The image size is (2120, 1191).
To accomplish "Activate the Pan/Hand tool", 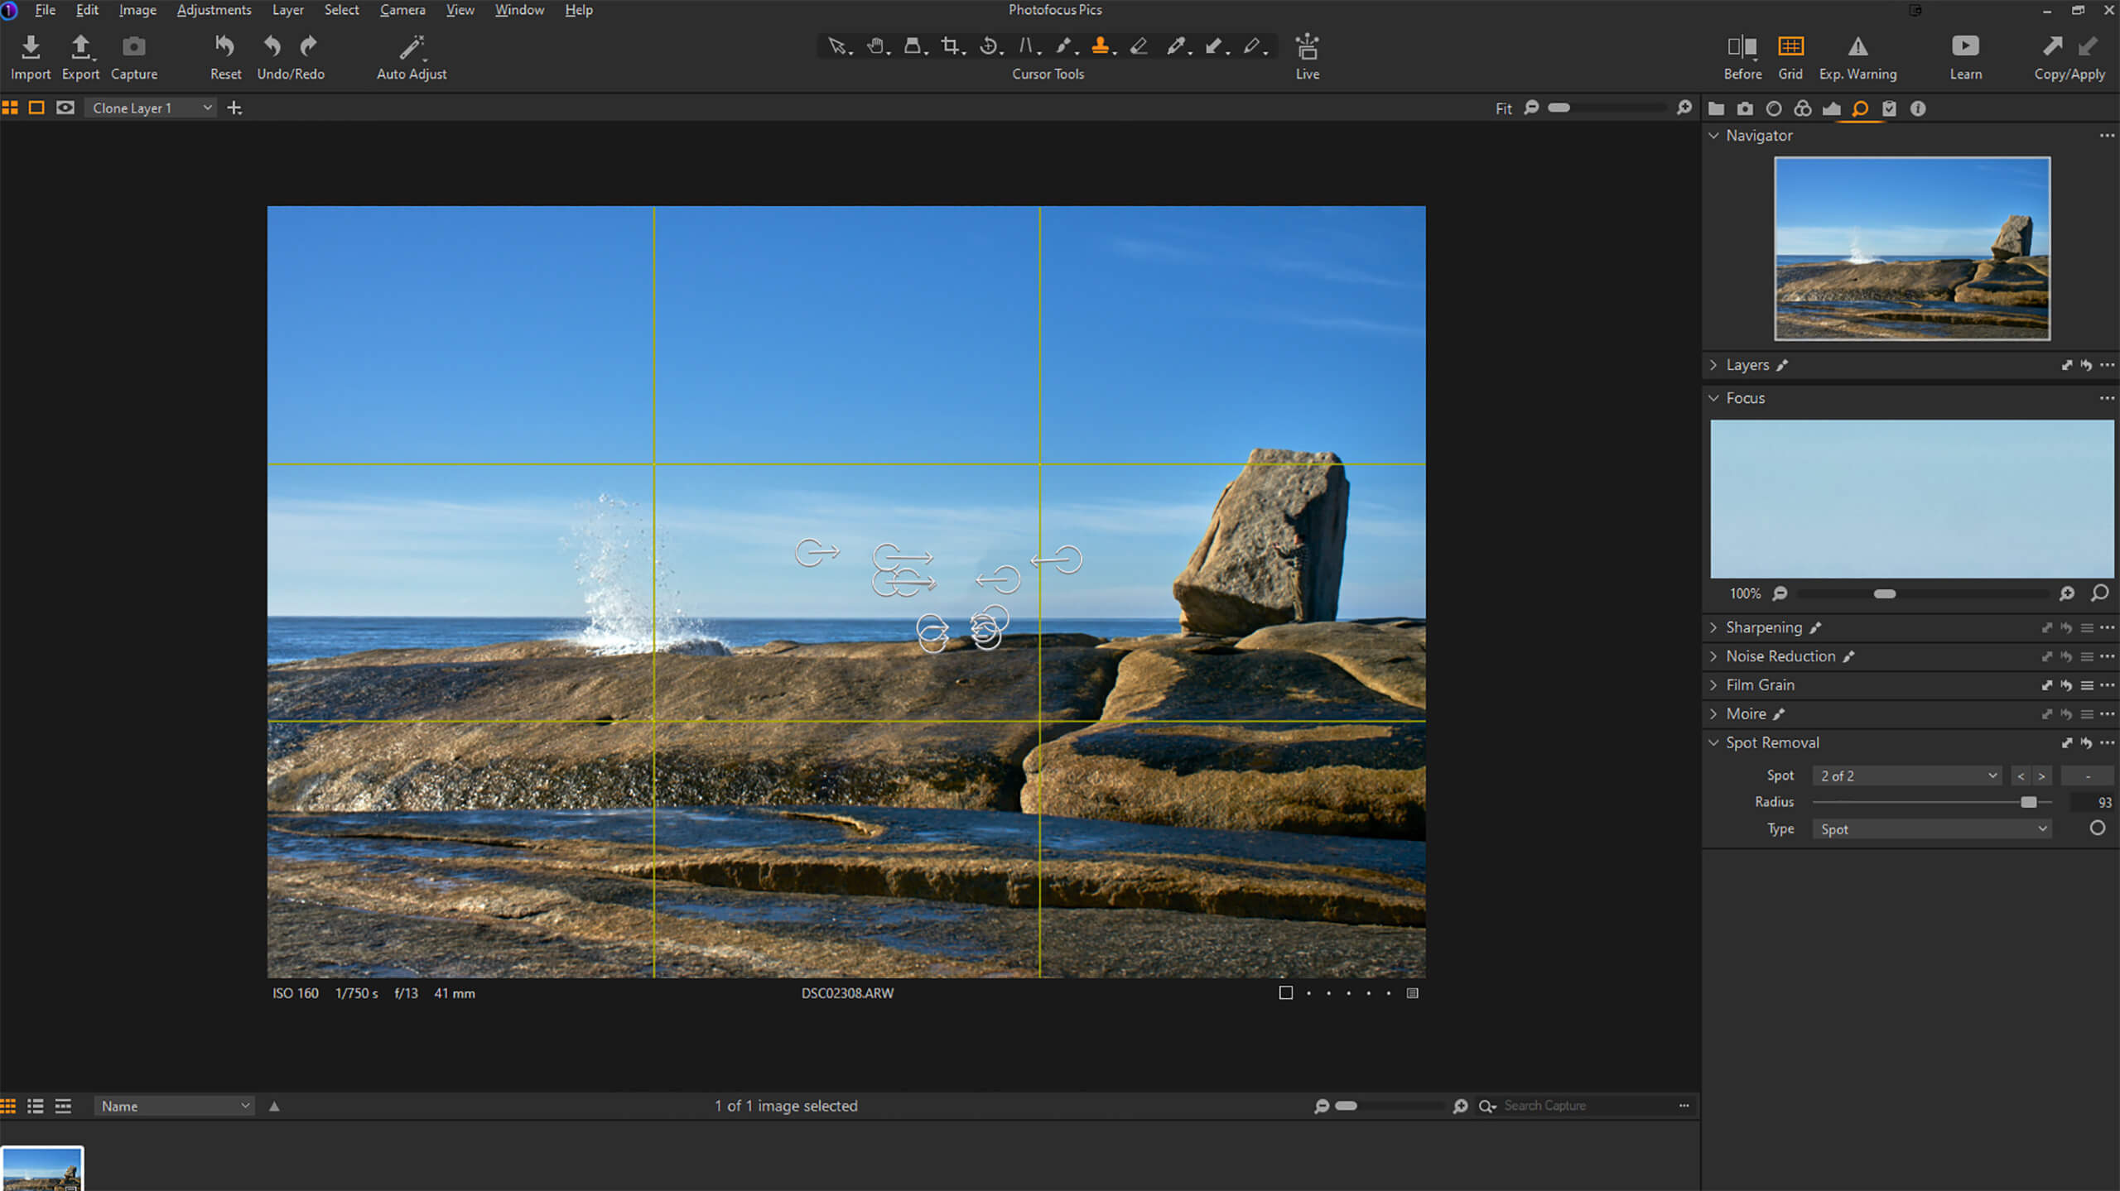I will [x=876, y=47].
